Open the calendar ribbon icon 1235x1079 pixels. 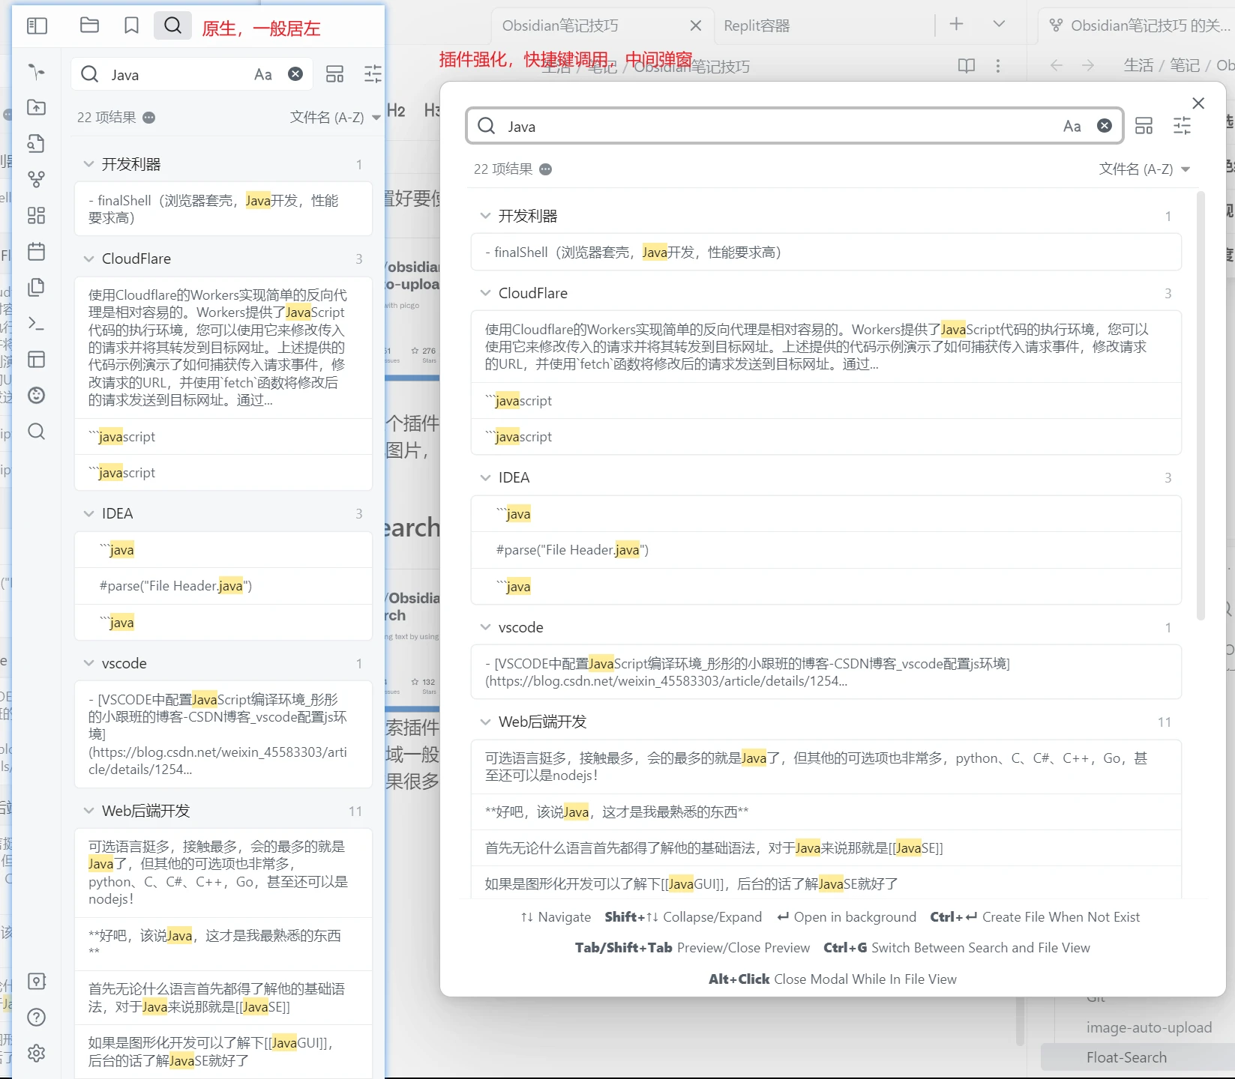coord(36,251)
